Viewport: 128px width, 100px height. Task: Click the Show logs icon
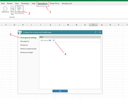pos(12,9)
